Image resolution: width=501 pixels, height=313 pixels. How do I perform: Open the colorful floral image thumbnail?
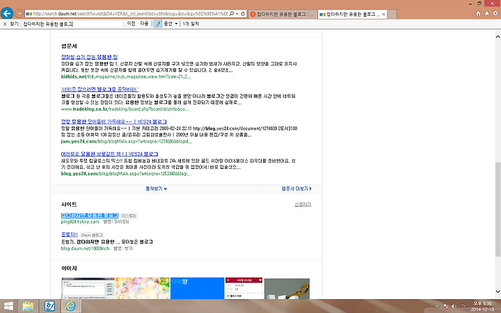coord(143,289)
